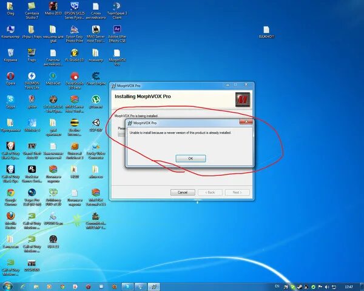Launch the Opera browser desktop icon
364x291 pixels.
pyautogui.click(x=10, y=78)
